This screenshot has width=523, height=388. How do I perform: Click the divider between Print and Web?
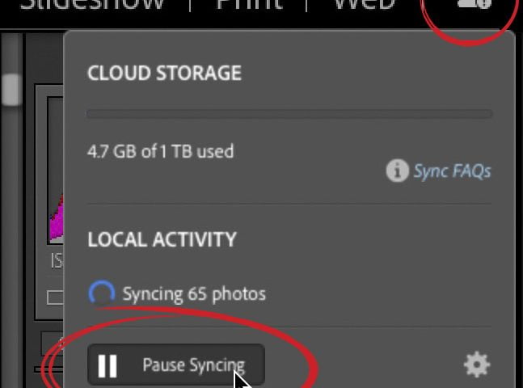(307, 5)
